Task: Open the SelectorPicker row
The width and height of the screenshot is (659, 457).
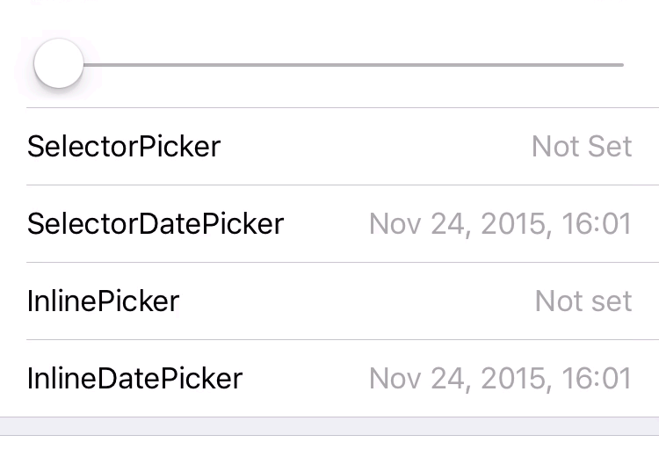Action: pos(329,147)
